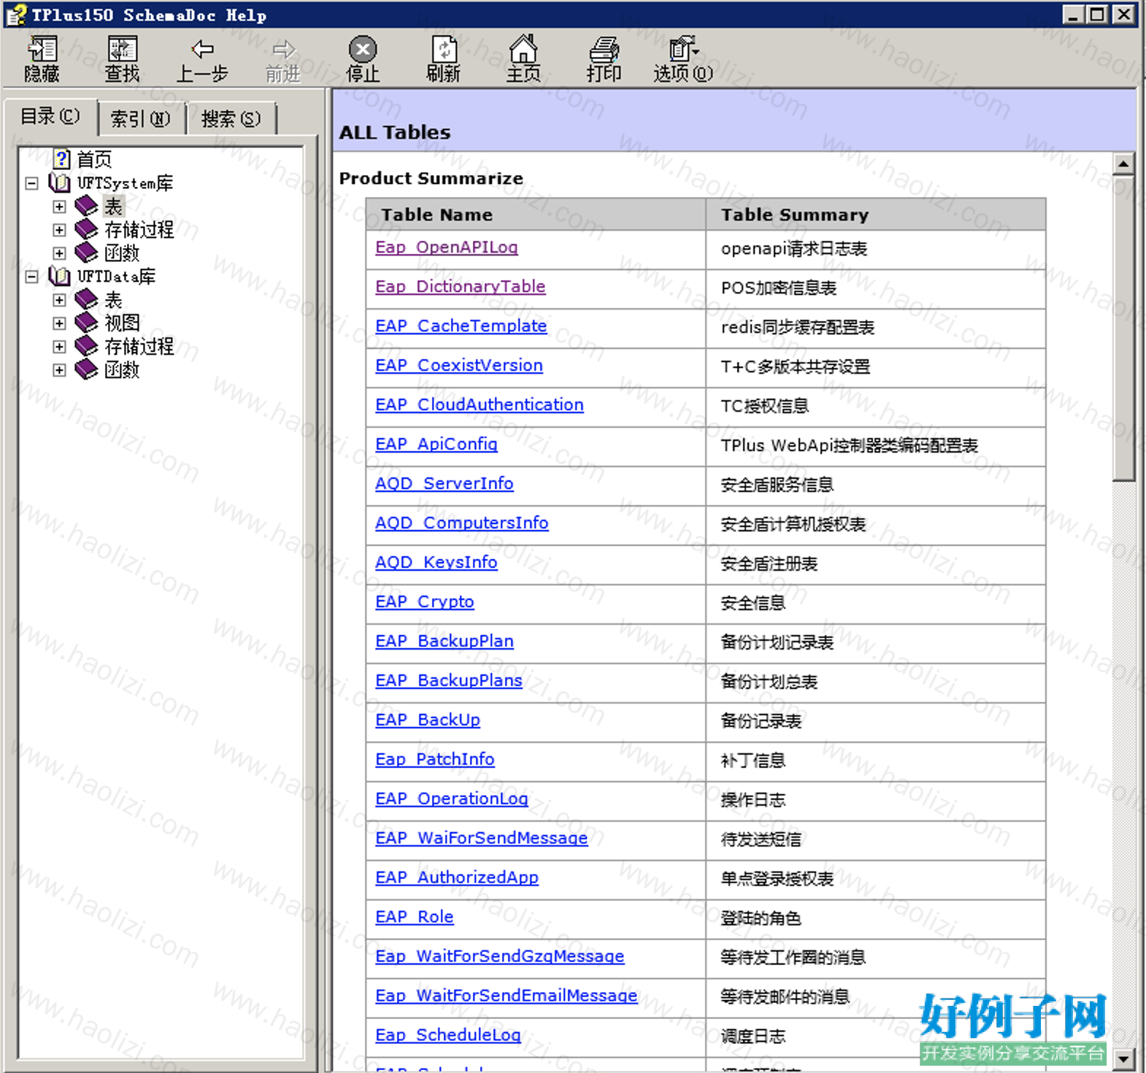Screen dimensions: 1146x1073
Task: Open the EAP_CloudAuthentication table link
Action: (480, 405)
